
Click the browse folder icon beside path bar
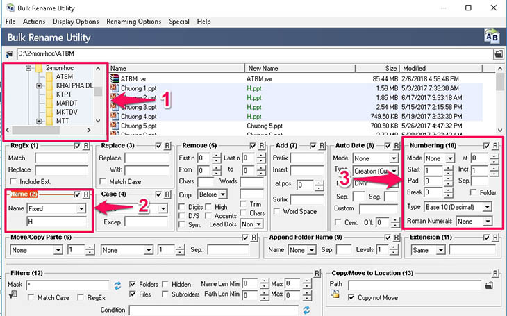[499, 54]
